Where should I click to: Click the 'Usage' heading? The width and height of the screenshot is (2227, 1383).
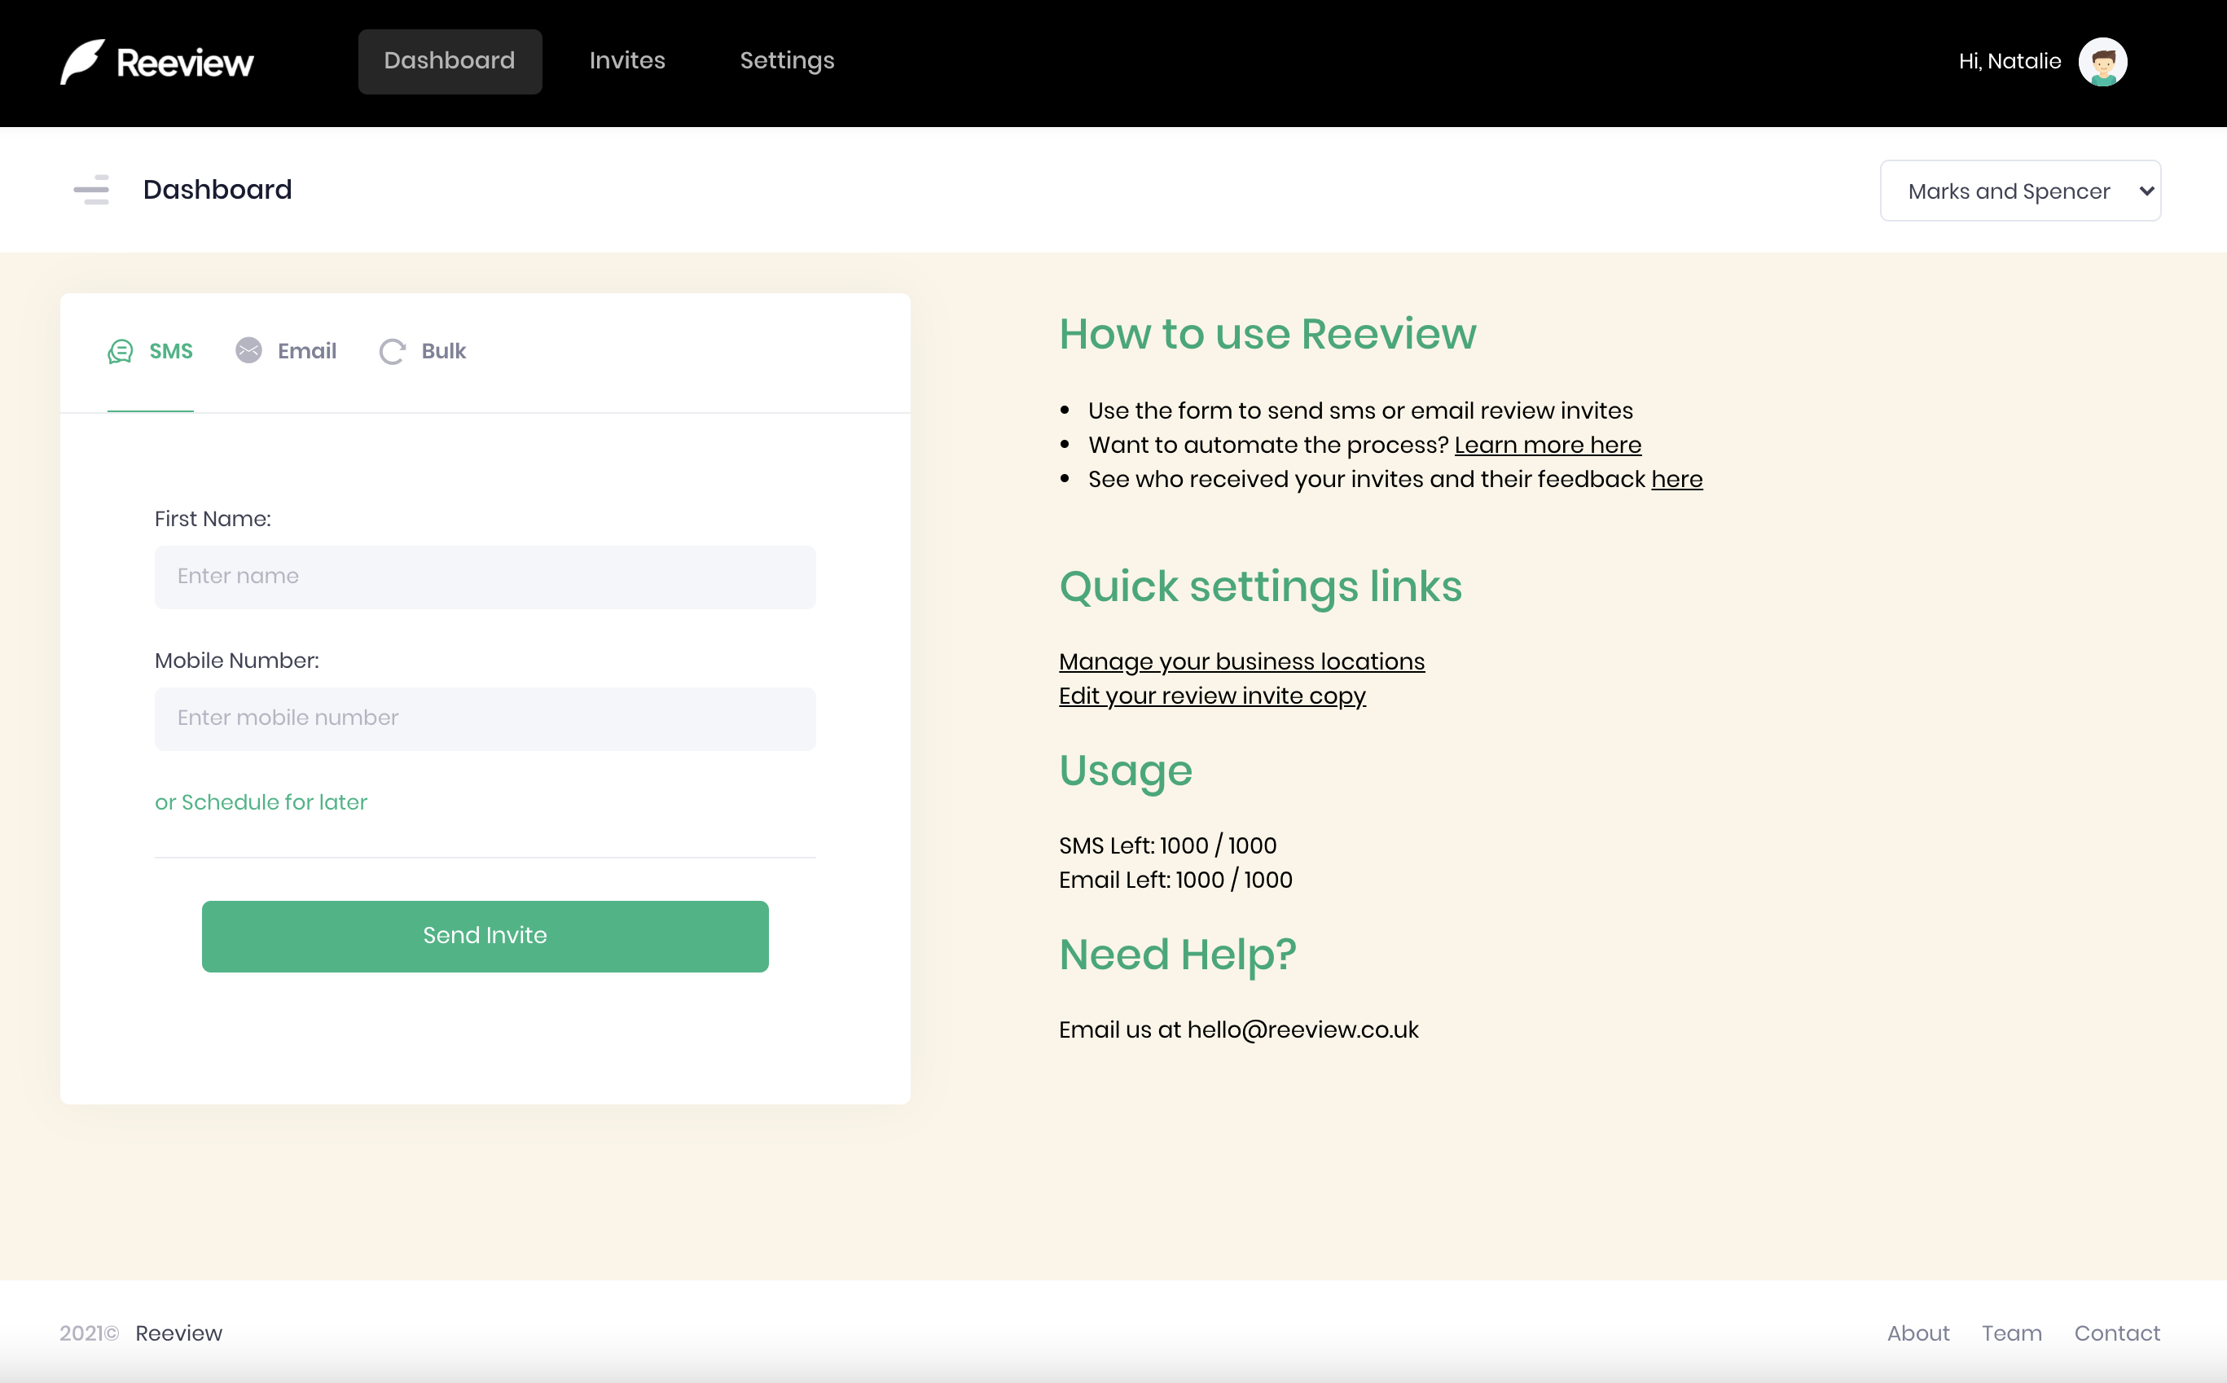(x=1126, y=771)
